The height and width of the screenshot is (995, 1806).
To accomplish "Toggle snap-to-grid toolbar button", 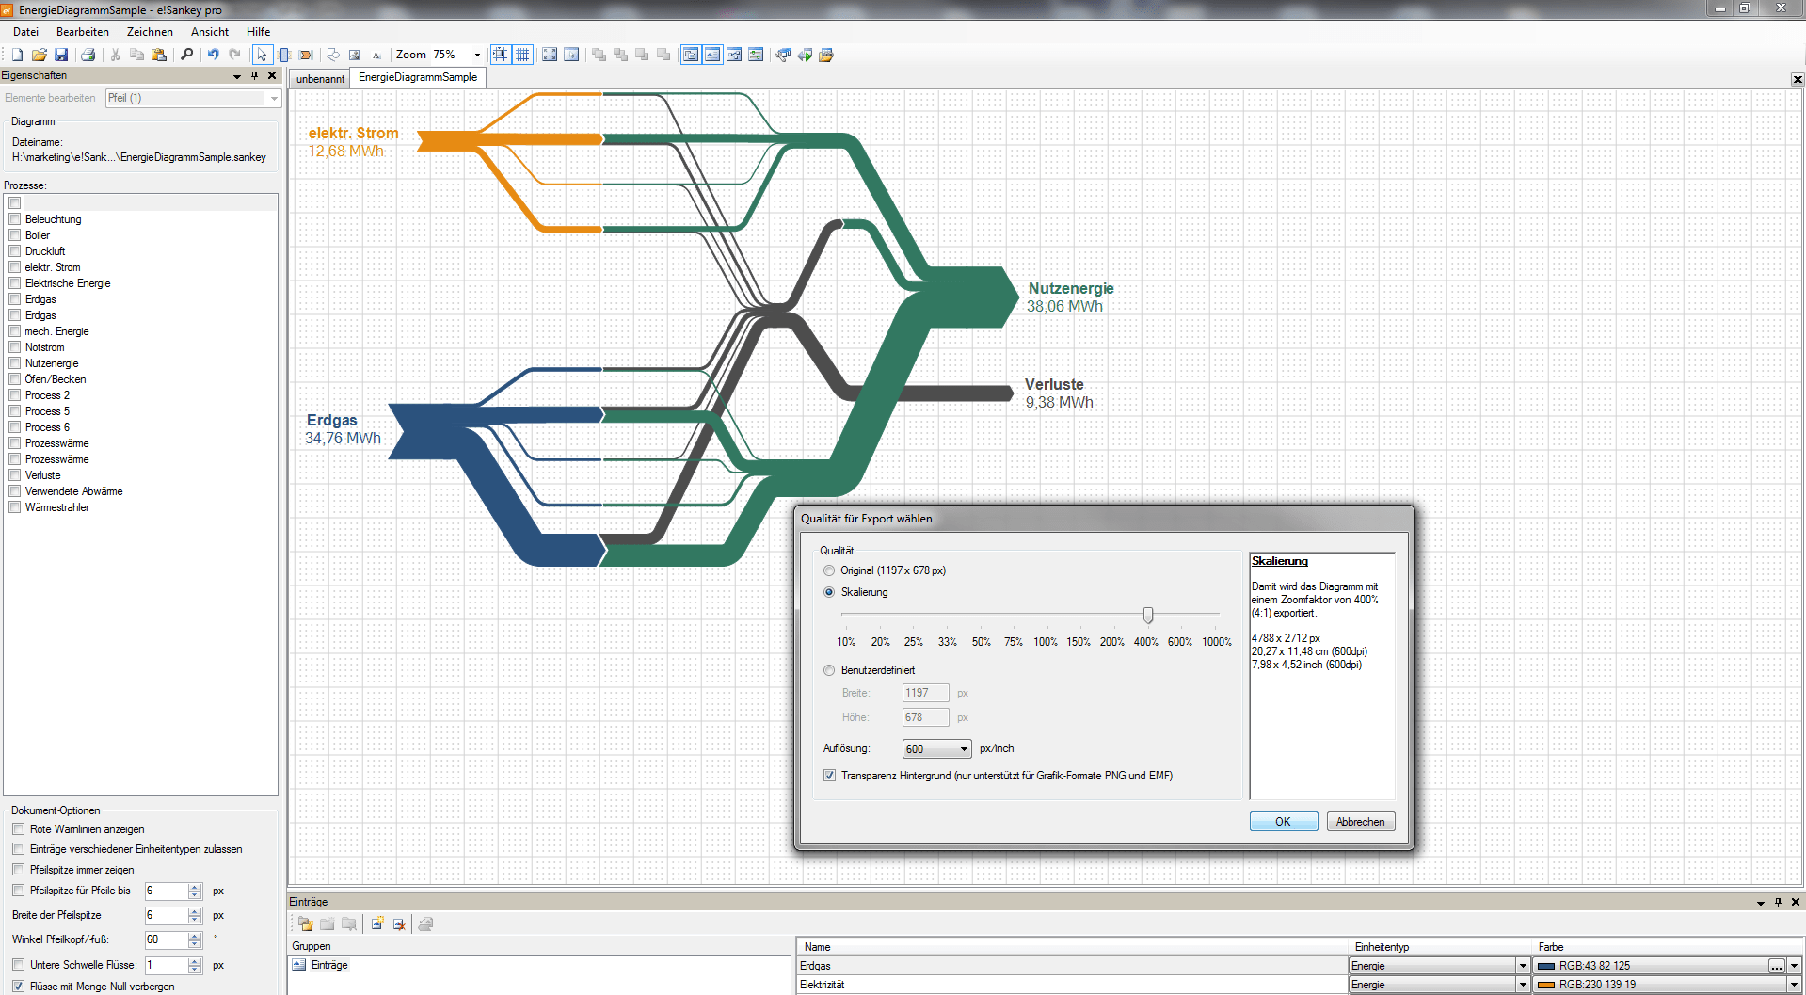I will [x=501, y=56].
